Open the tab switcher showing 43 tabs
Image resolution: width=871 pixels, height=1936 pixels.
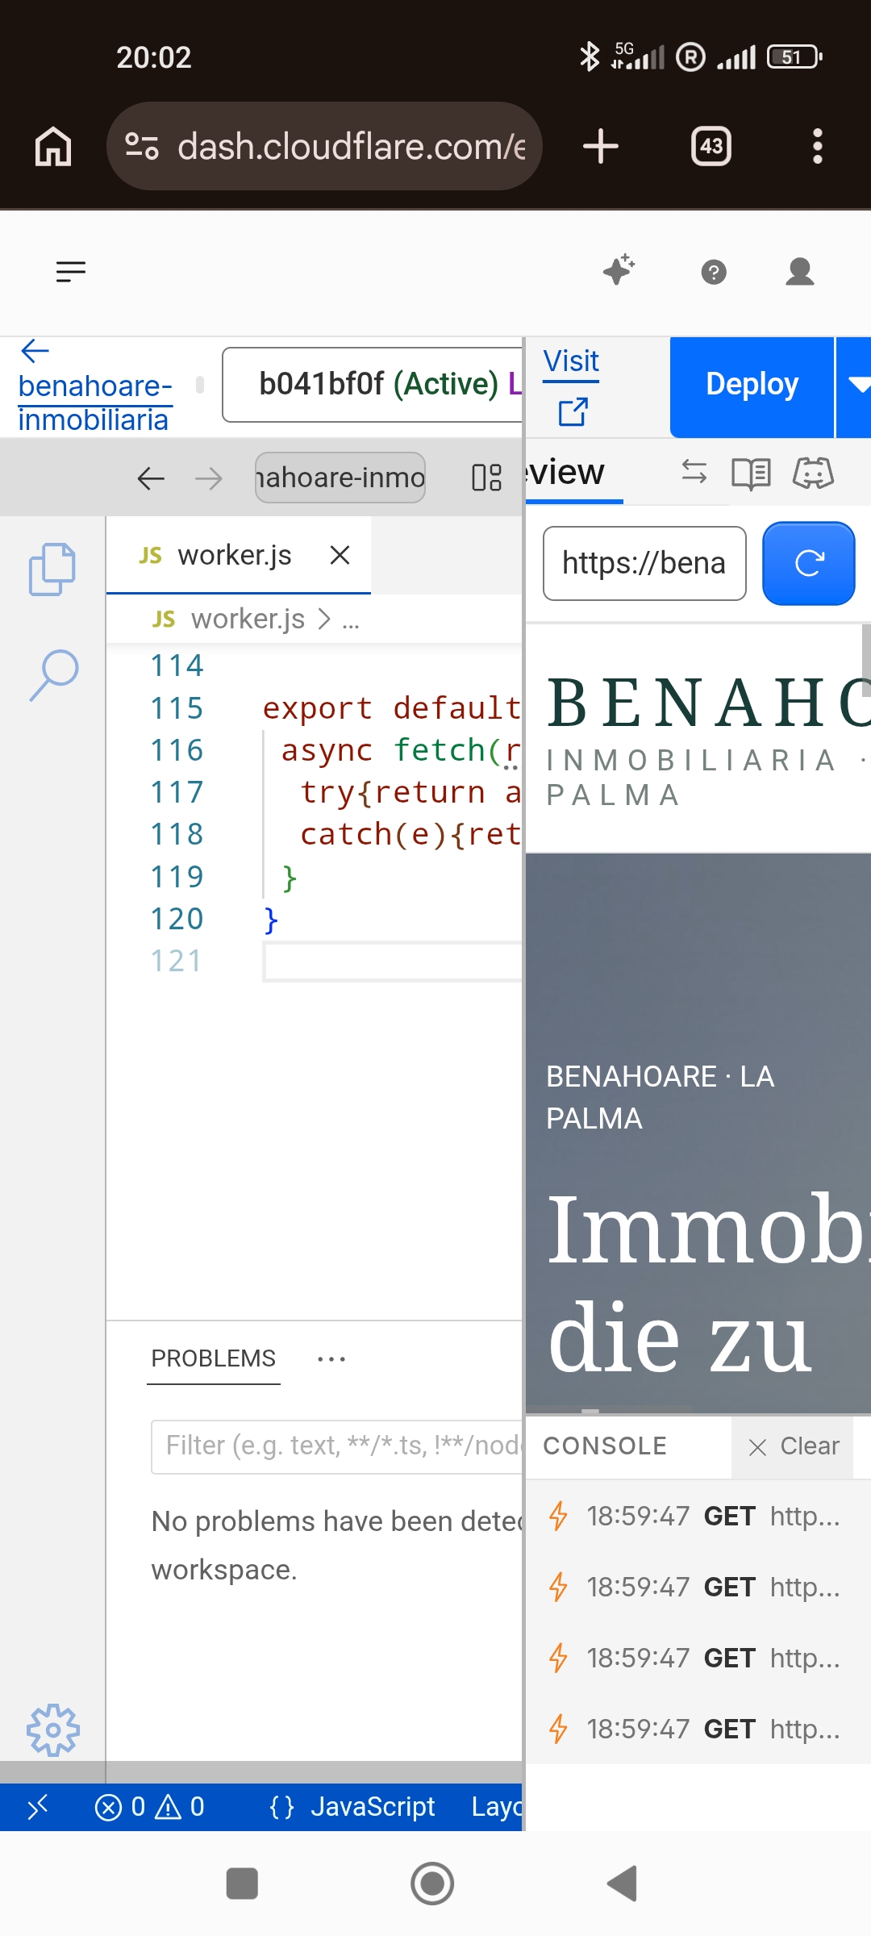click(711, 146)
